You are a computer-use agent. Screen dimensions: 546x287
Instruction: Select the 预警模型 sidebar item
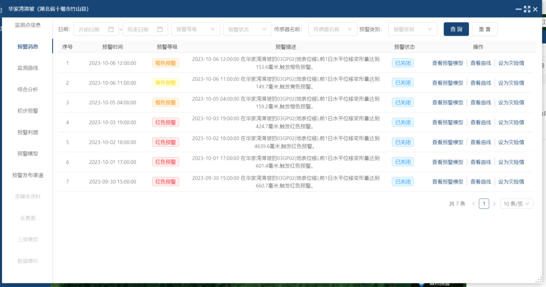click(27, 154)
